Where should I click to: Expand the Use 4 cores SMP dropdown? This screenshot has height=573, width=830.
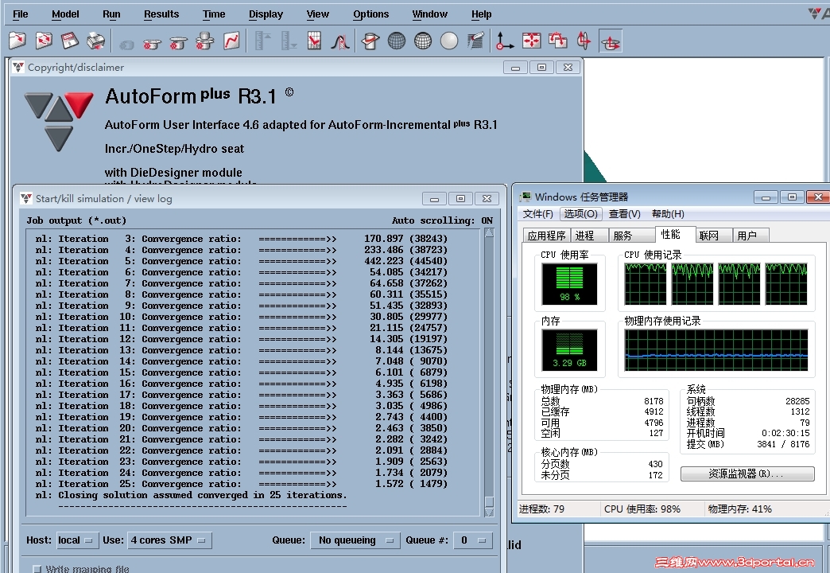[x=169, y=540]
